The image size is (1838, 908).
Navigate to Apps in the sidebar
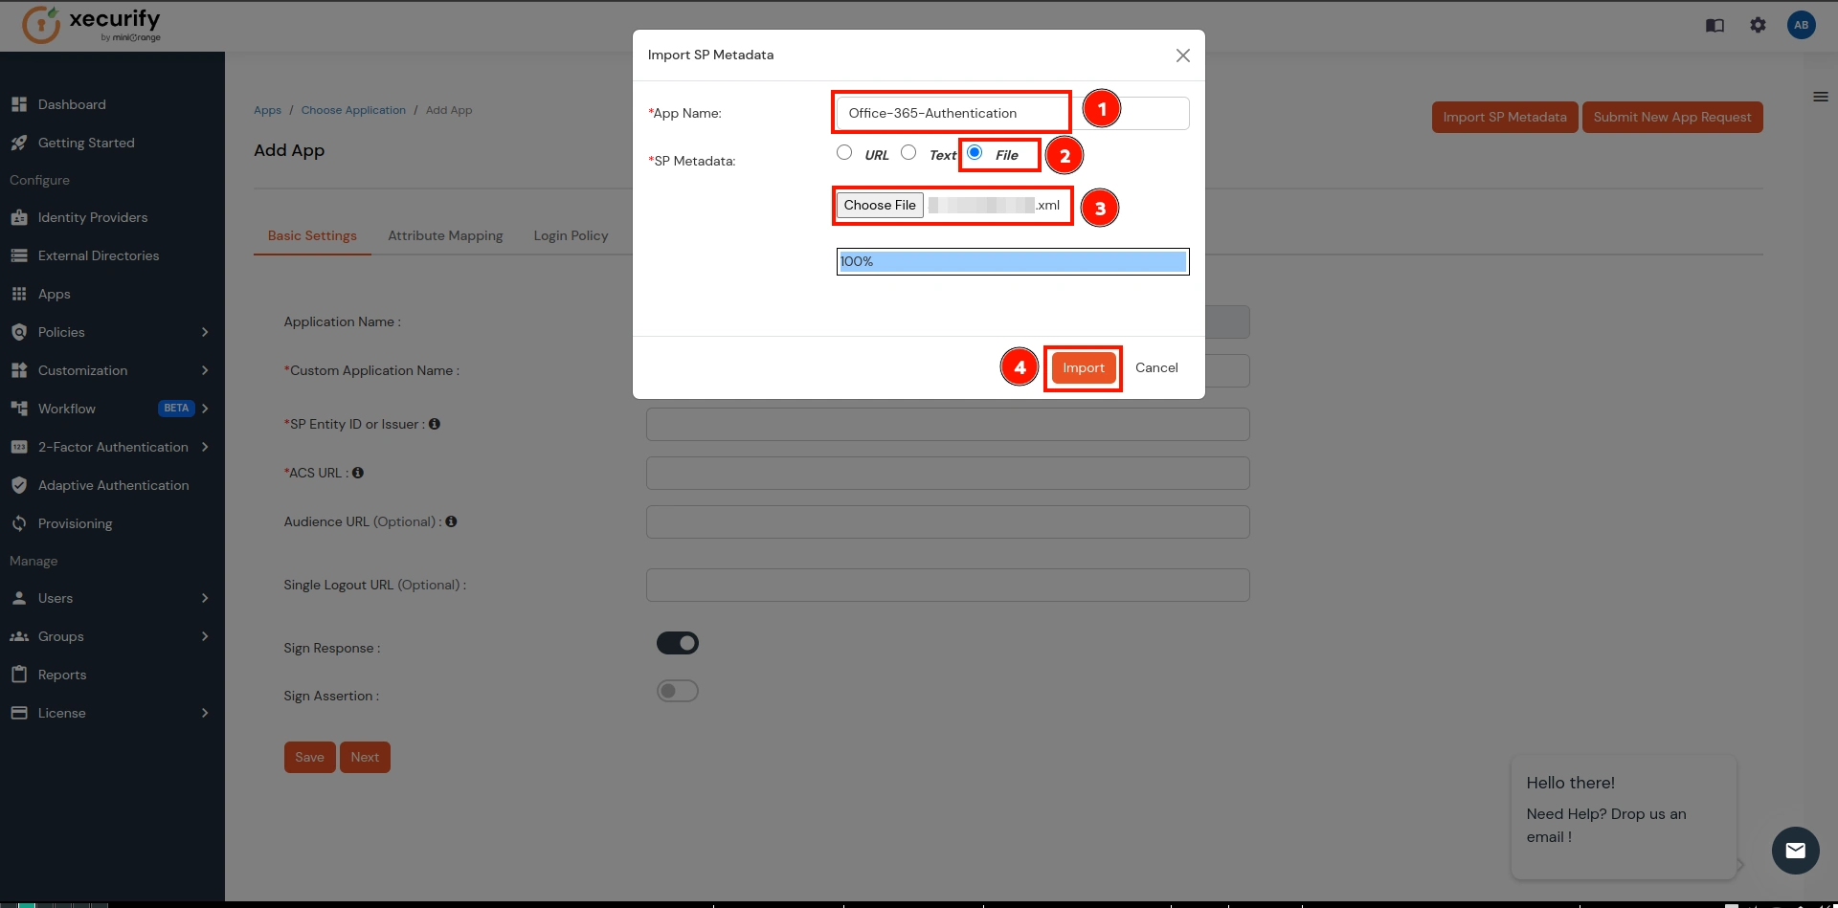pos(54,294)
